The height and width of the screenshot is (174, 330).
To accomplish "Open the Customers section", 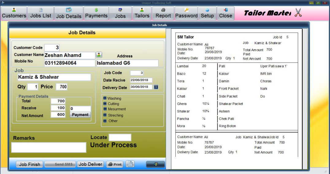I will 14,13.
